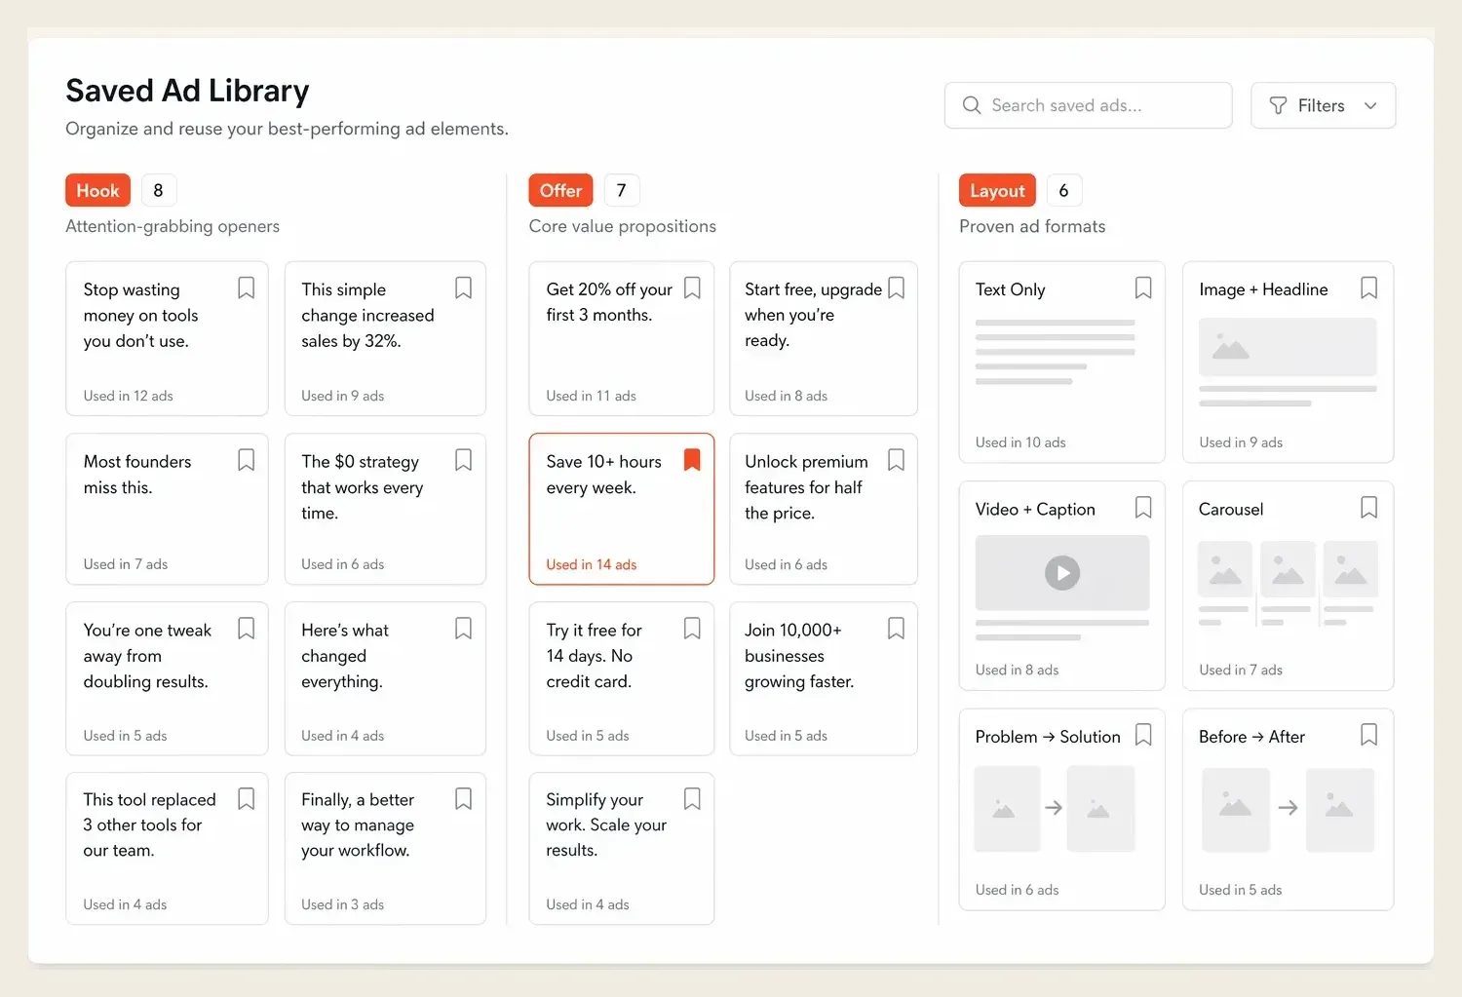This screenshot has width=1462, height=997.
Task: Click 'Attention-grabbing openers' subtitle
Action: [x=173, y=226]
